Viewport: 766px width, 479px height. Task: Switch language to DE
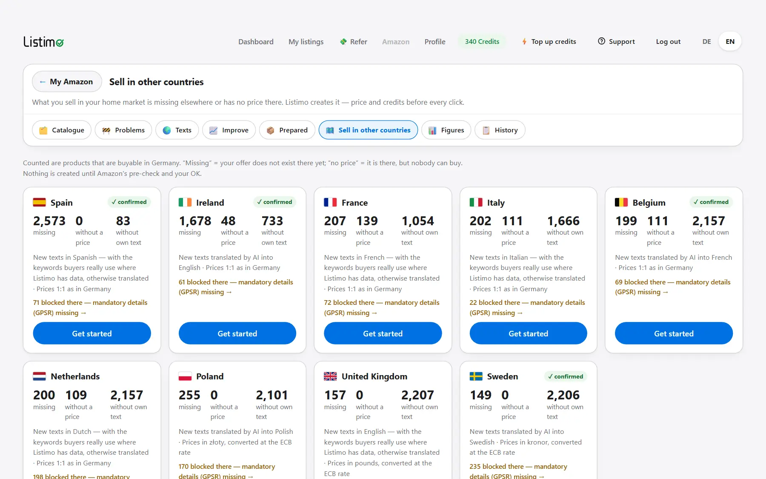tap(706, 42)
